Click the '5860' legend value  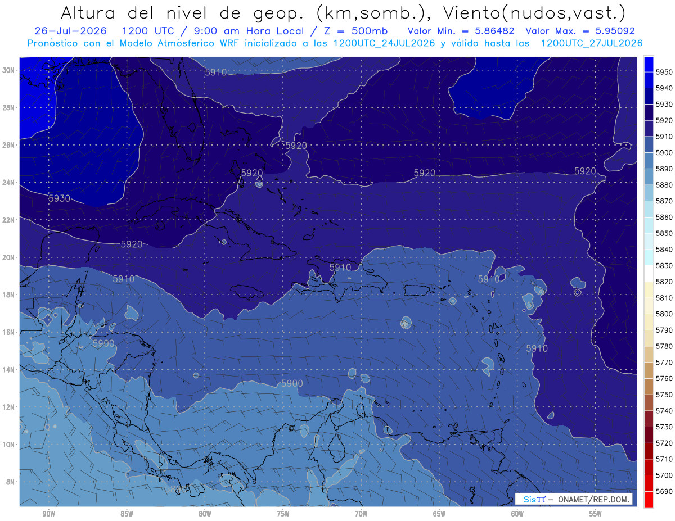(x=664, y=217)
